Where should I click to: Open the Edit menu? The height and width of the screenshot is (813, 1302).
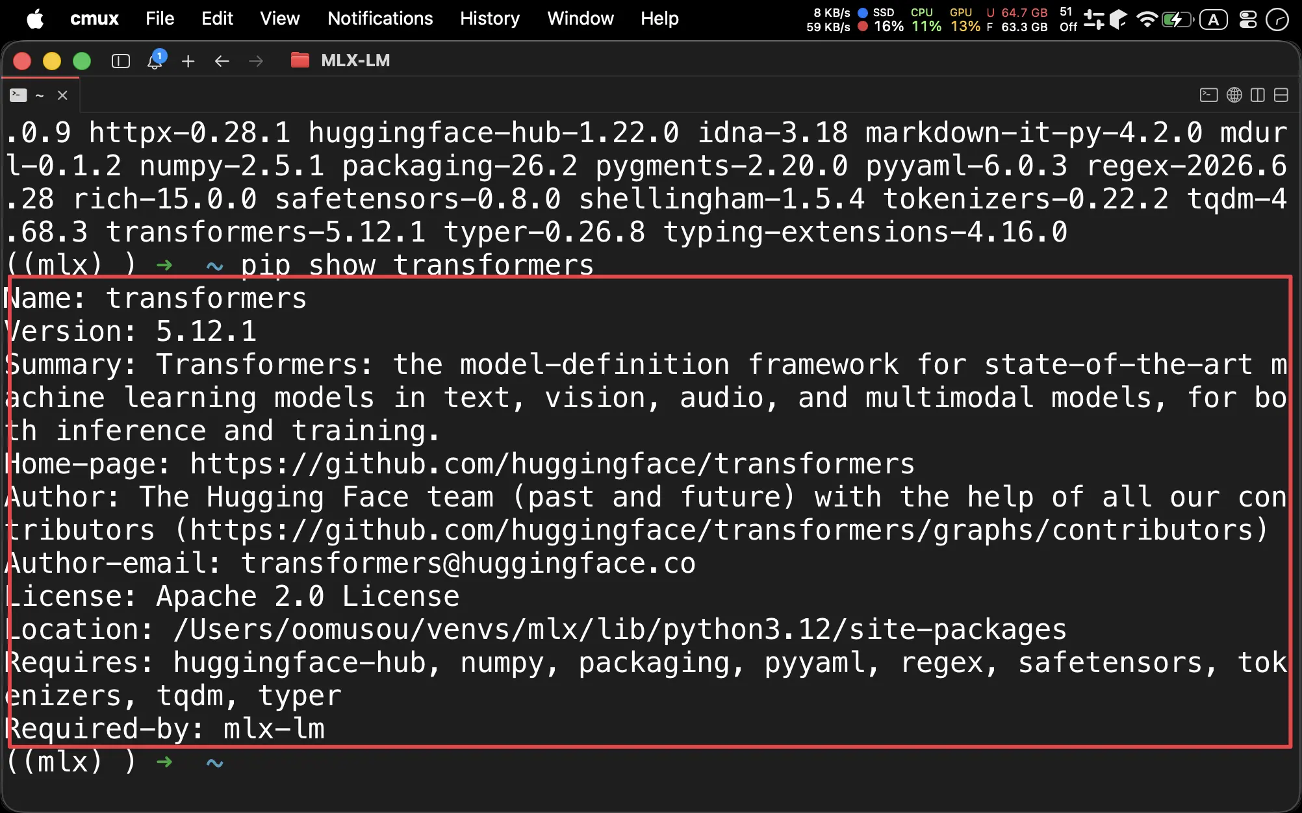point(217,19)
